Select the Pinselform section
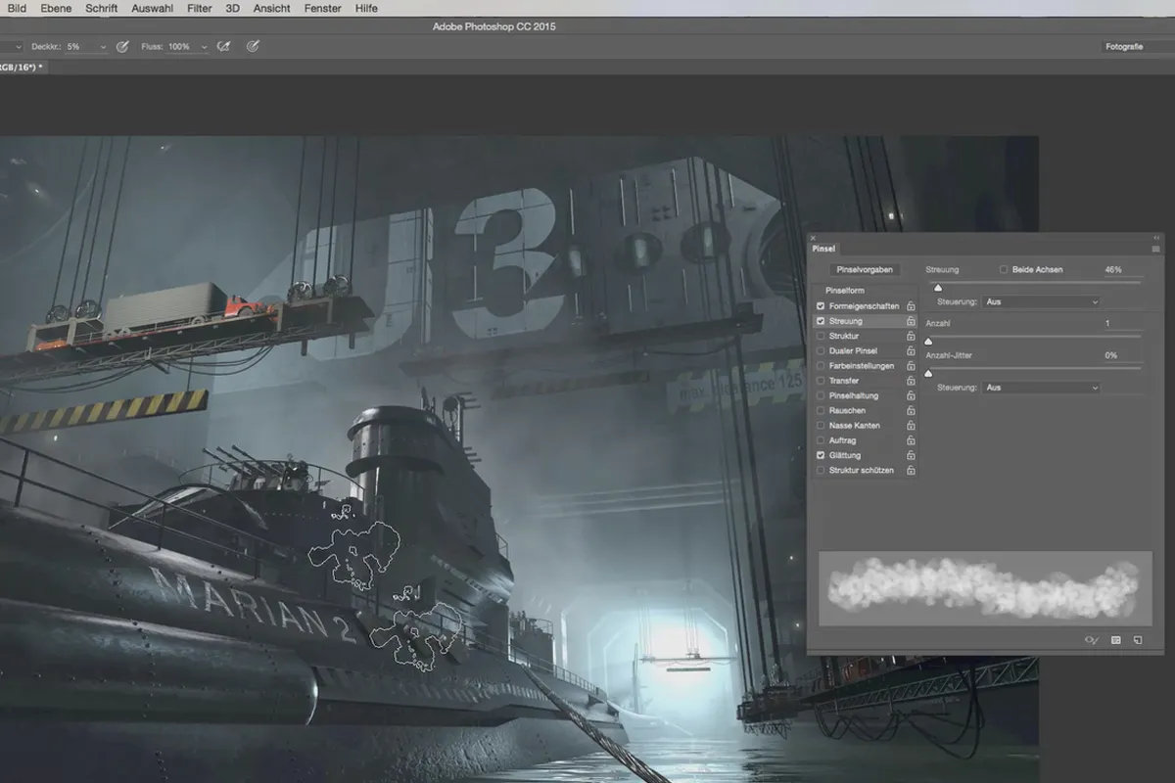Screen dimensions: 1175x783 (844, 291)
